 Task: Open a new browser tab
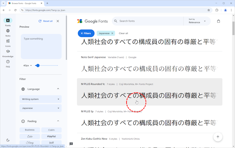click(47, 3)
